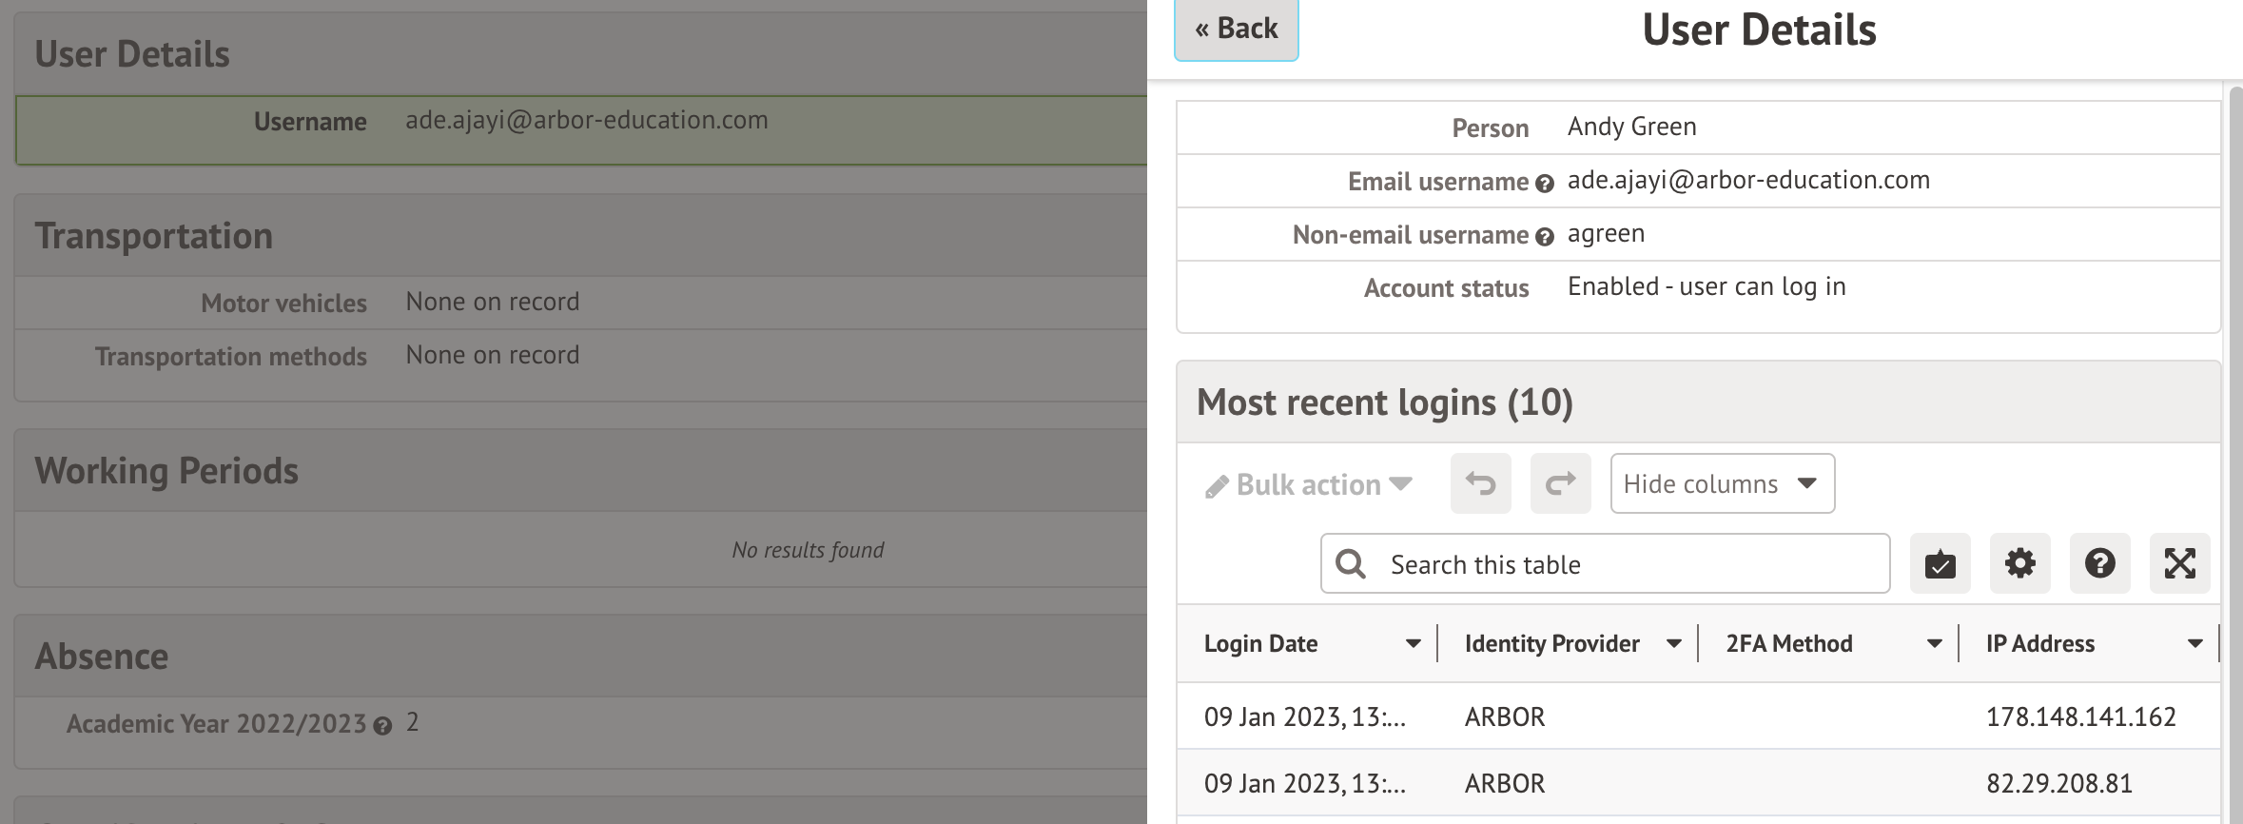Click help icon next to Academic Year 2022/2023
The height and width of the screenshot is (824, 2243).
[382, 727]
